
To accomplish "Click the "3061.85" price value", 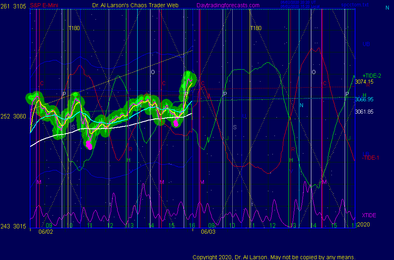I will 364,112.
